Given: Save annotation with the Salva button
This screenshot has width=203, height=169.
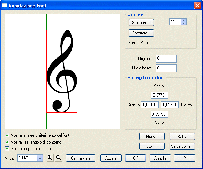Looking at the screenshot, I should tap(182, 136).
